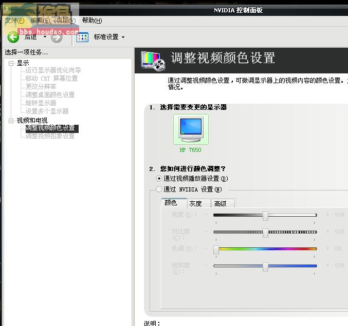Viewport: 348px width, 326px height.
Task: Click the standard settings view grid icon
Action: pyautogui.click(x=82, y=37)
